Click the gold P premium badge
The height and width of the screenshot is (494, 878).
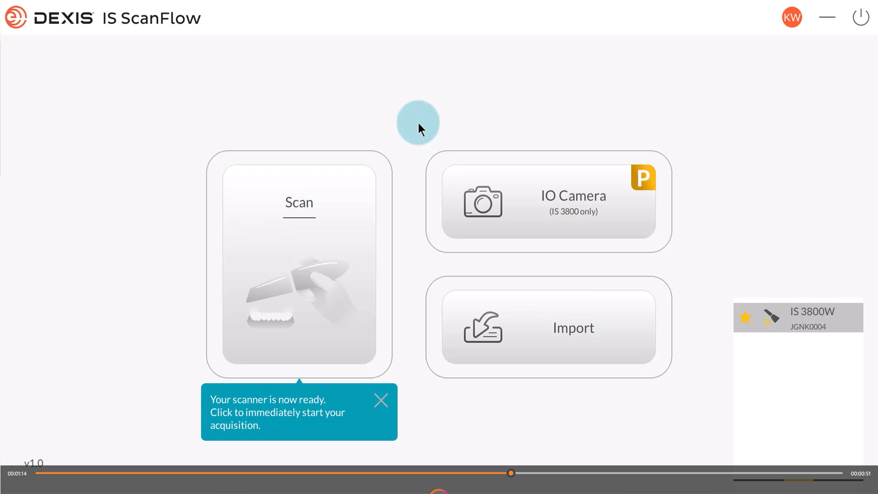click(643, 177)
